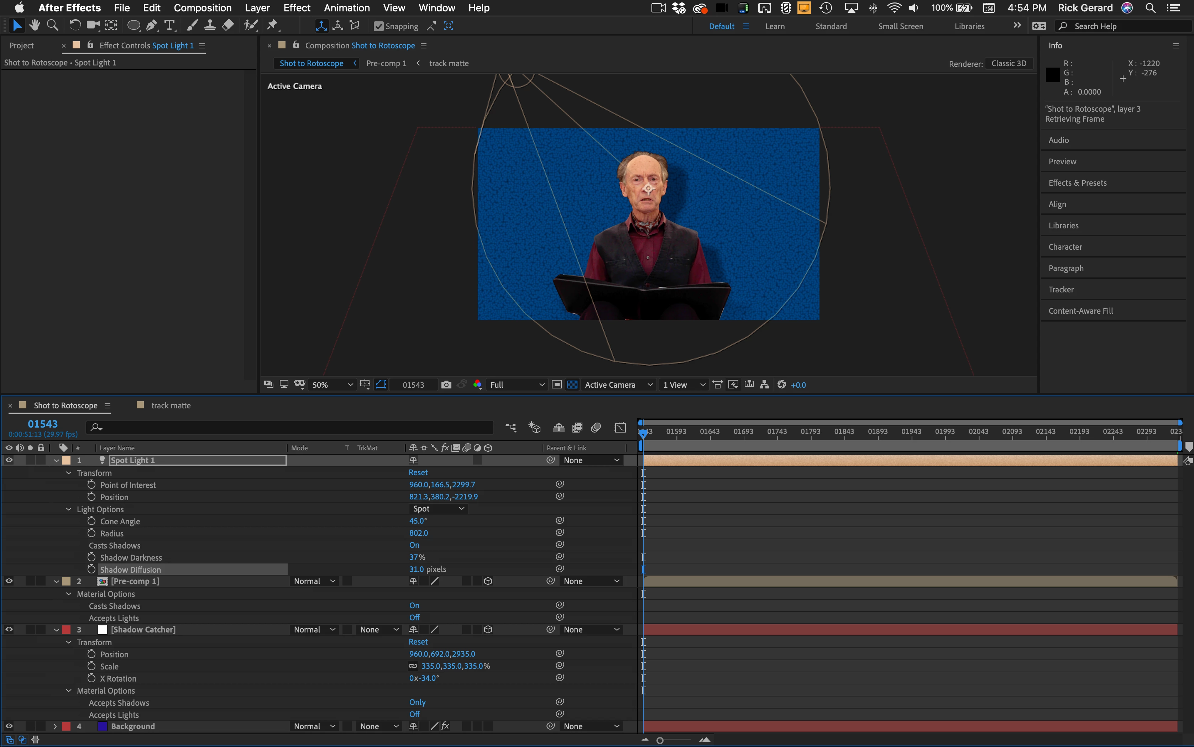Hide the Shadow Catcher layer

9,629
